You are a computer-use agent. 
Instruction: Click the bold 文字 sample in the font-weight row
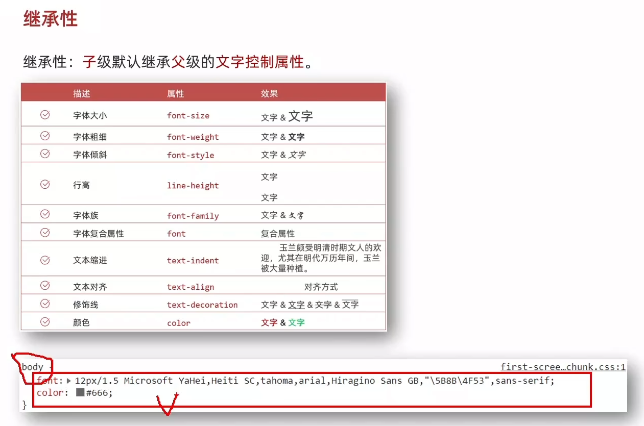click(296, 137)
